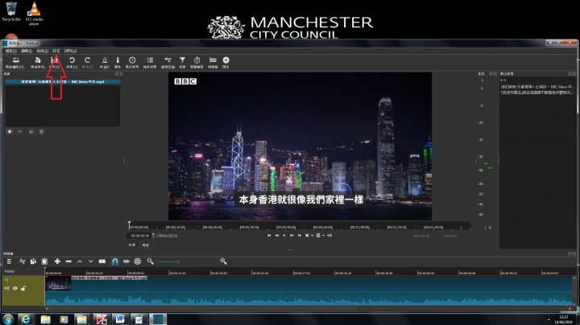Screen dimensions: 580x325
Task: Click the timecode stepper arrows
Action: pos(153,236)
